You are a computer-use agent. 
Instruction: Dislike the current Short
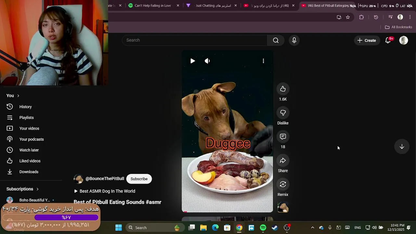[x=283, y=113]
